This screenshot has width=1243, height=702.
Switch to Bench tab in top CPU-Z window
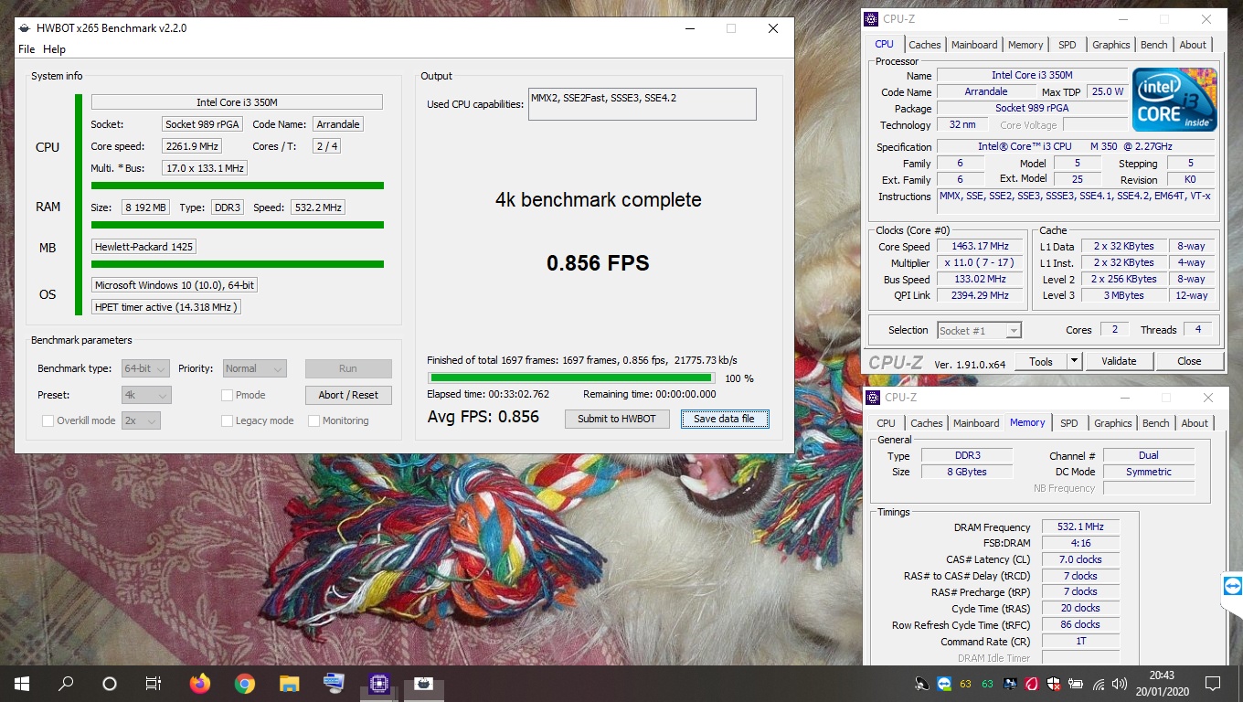1153,45
